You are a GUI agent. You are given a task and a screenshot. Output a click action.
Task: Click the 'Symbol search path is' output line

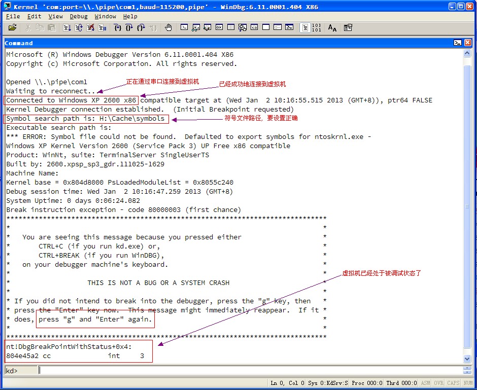point(85,119)
